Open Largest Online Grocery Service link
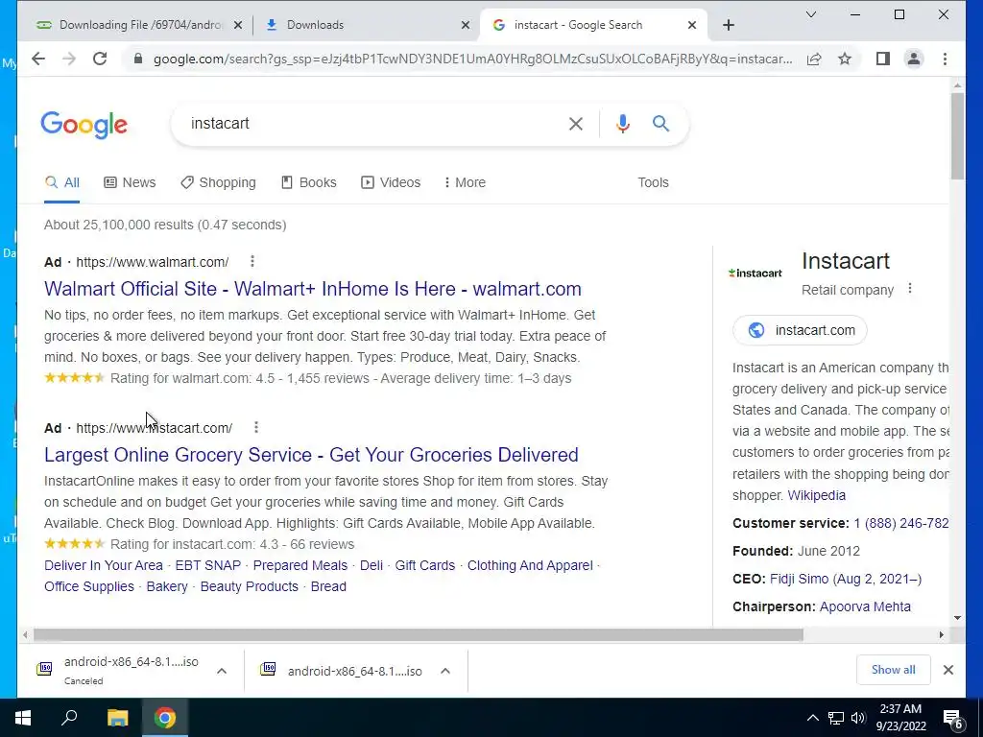This screenshot has height=737, width=983. (311, 455)
